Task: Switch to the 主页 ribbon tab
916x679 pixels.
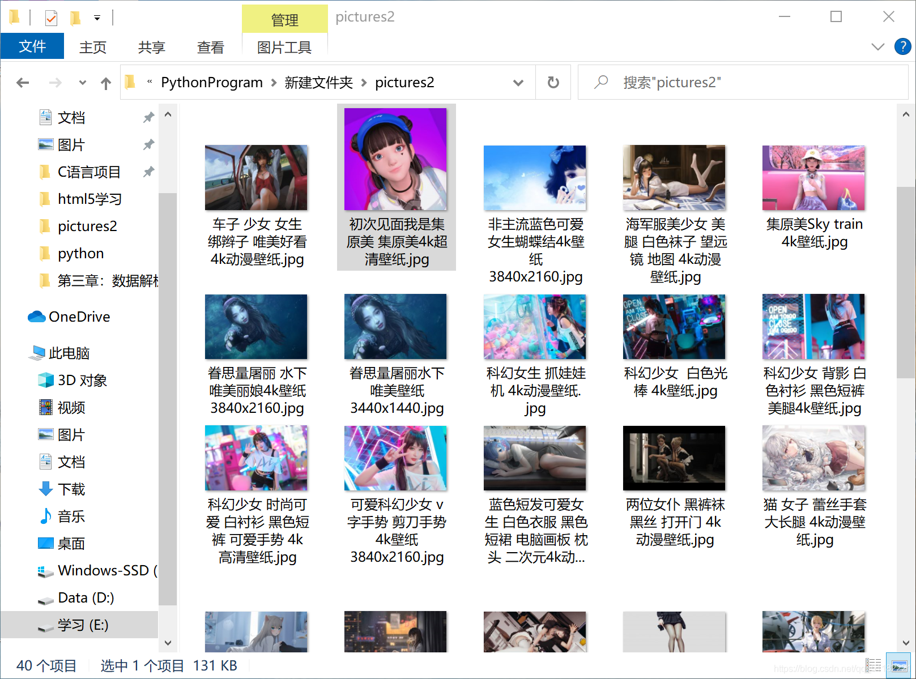Action: 93,47
